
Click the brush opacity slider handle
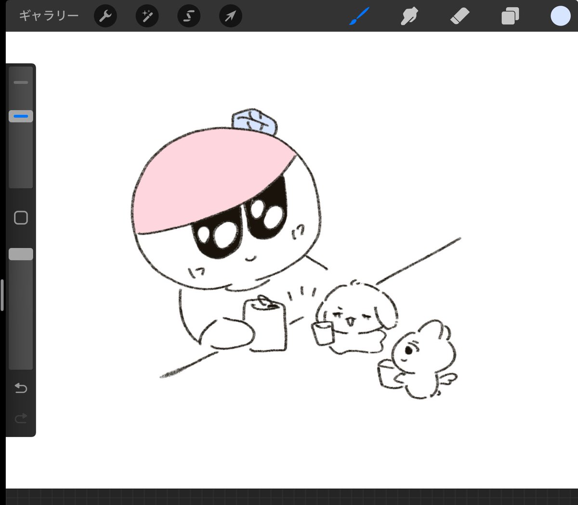(21, 254)
